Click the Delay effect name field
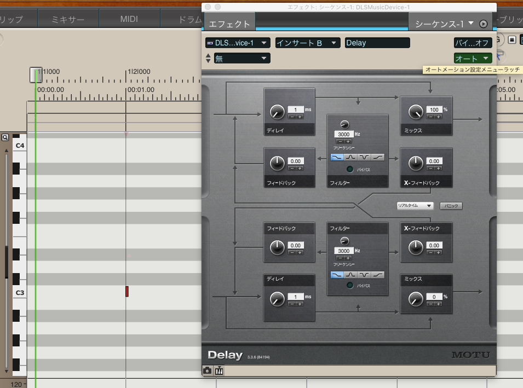Image resolution: width=523 pixels, height=388 pixels. (377, 43)
